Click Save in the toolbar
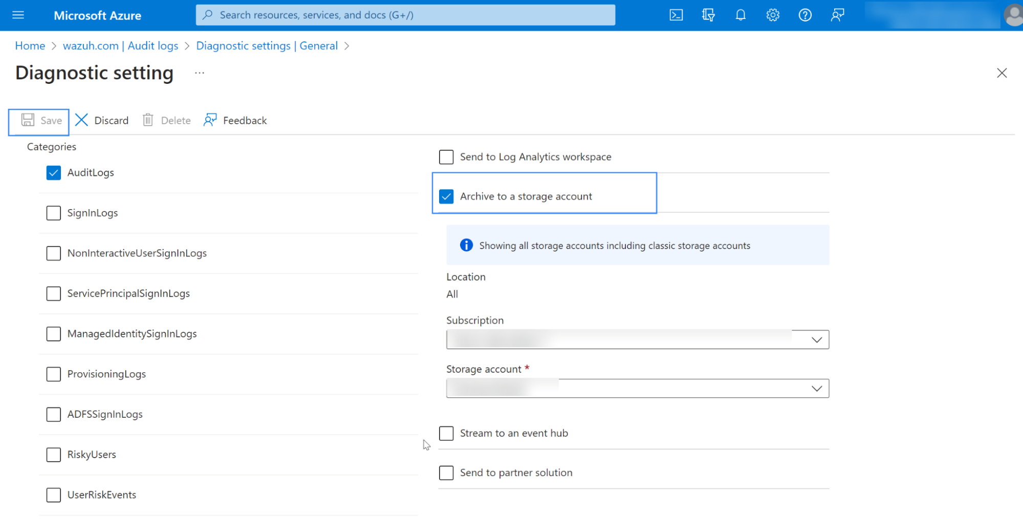This screenshot has width=1023, height=522. point(41,121)
